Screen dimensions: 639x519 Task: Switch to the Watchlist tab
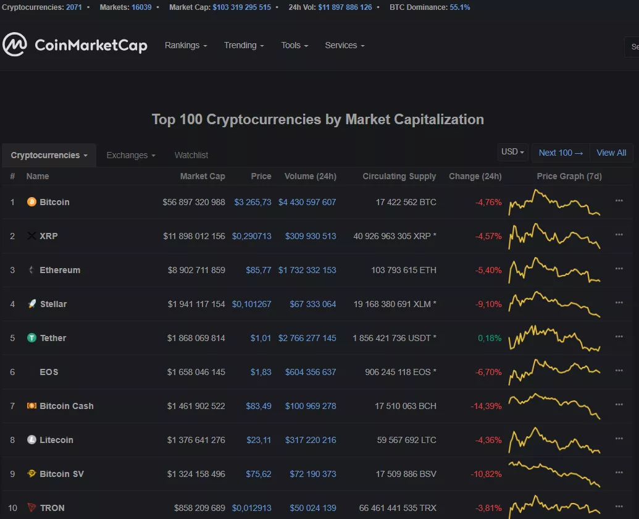coord(191,155)
